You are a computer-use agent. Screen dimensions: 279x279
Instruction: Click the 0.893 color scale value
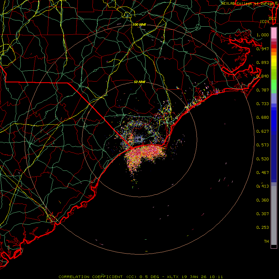pyautogui.click(x=263, y=62)
